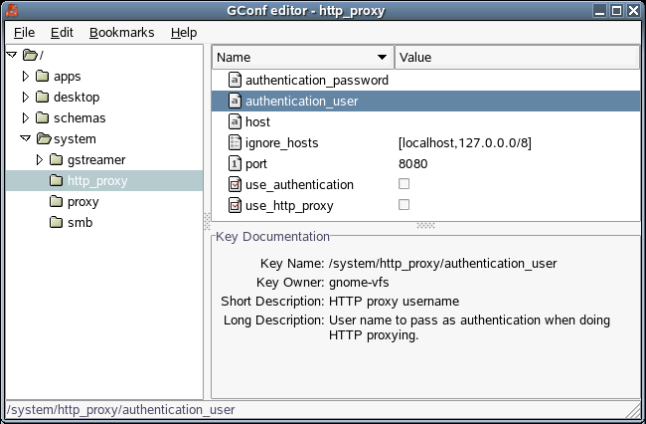646x424 pixels.
Task: Expand the gstreamer folder arrow
Action: click(41, 159)
